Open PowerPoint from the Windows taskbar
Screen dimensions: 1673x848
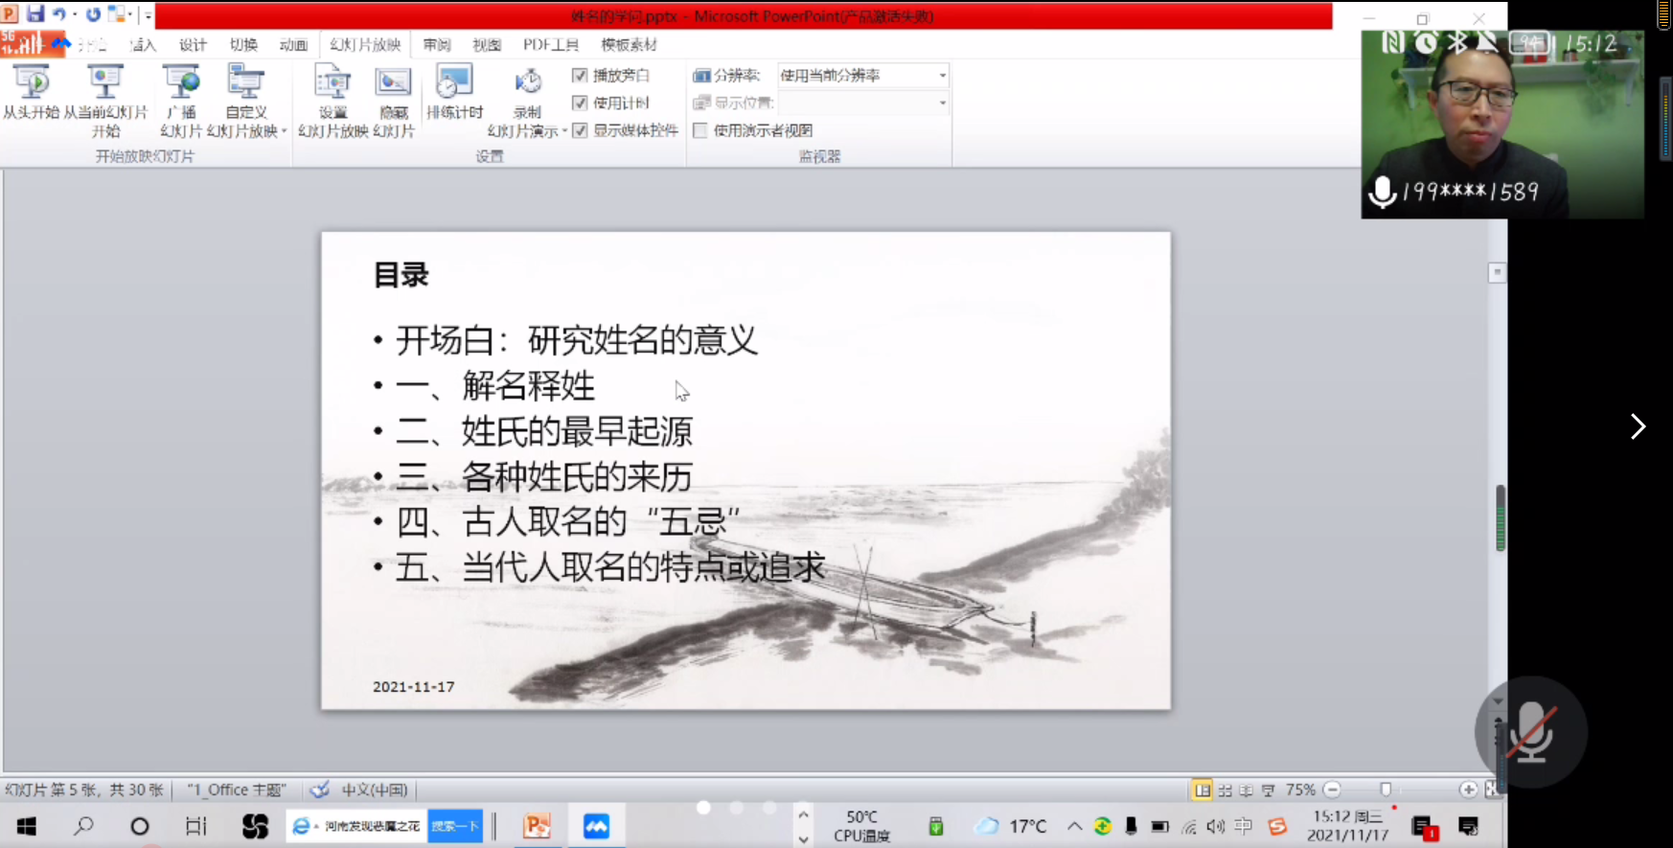pos(537,826)
